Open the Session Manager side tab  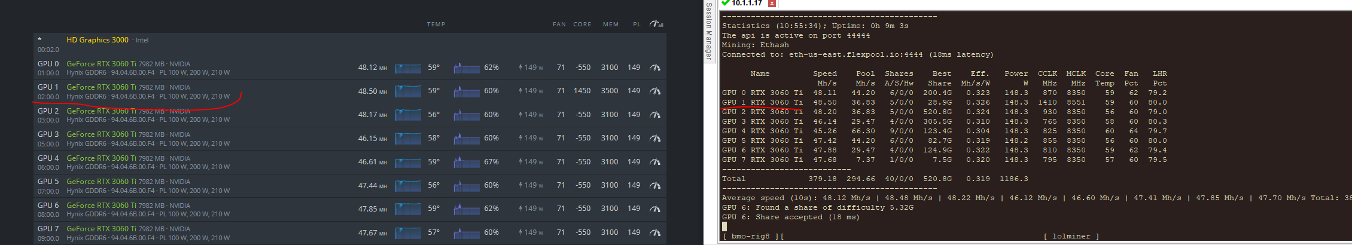[x=710, y=31]
